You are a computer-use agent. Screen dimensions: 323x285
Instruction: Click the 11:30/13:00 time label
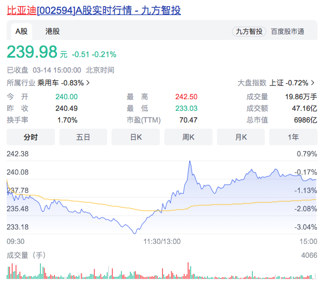[162, 241]
